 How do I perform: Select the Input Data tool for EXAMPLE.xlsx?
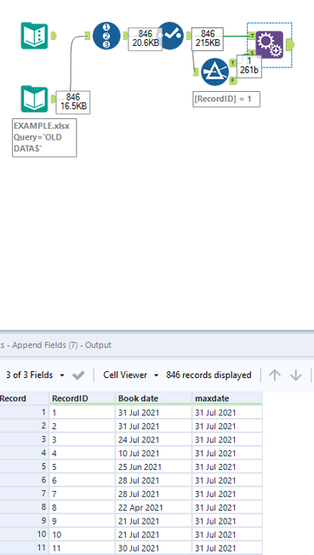click(34, 99)
